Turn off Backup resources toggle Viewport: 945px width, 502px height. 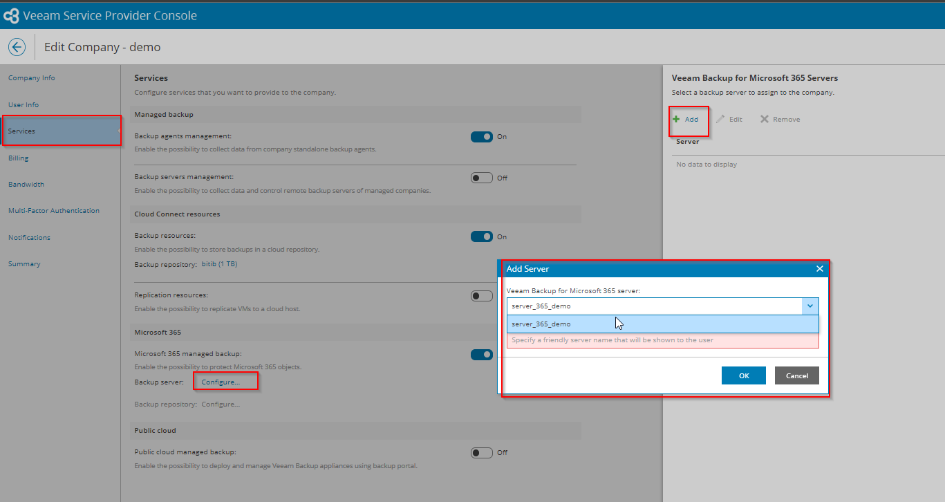(x=482, y=236)
